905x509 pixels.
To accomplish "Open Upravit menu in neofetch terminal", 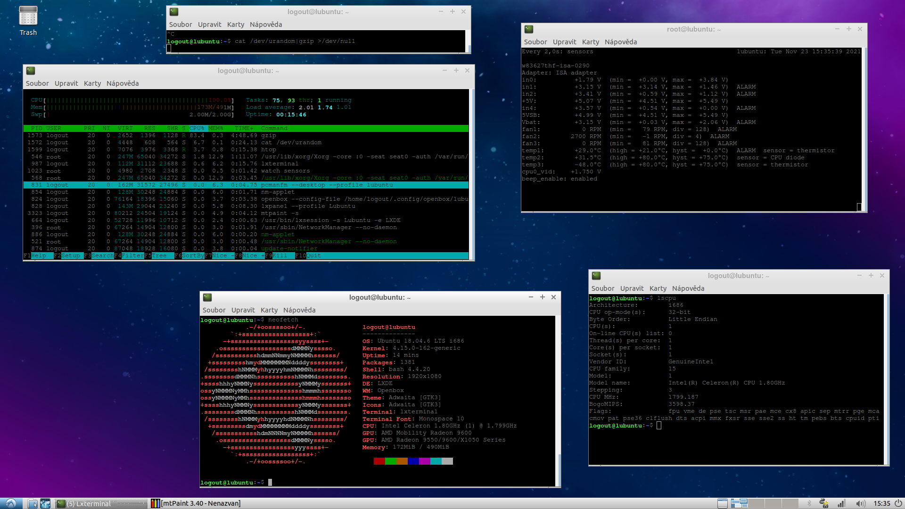I will coord(243,310).
